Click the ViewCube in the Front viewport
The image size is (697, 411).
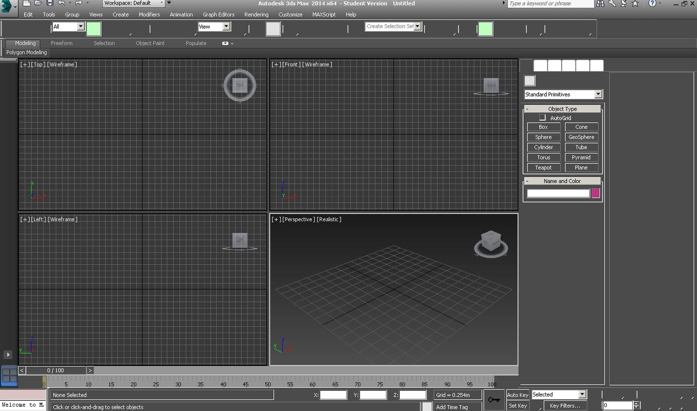[x=491, y=86]
